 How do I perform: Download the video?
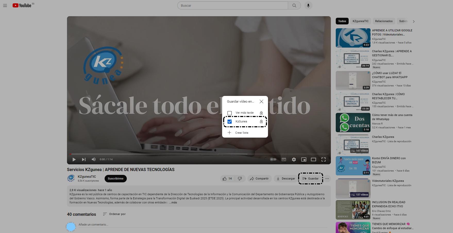[x=286, y=178]
